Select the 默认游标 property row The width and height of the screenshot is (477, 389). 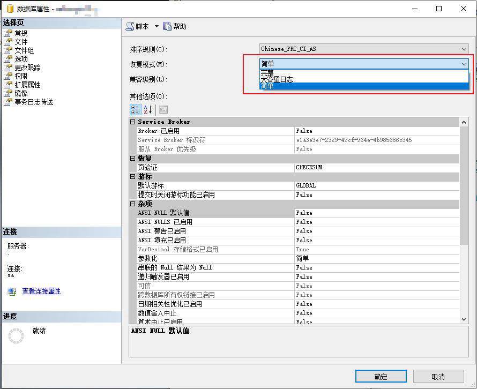click(298, 186)
